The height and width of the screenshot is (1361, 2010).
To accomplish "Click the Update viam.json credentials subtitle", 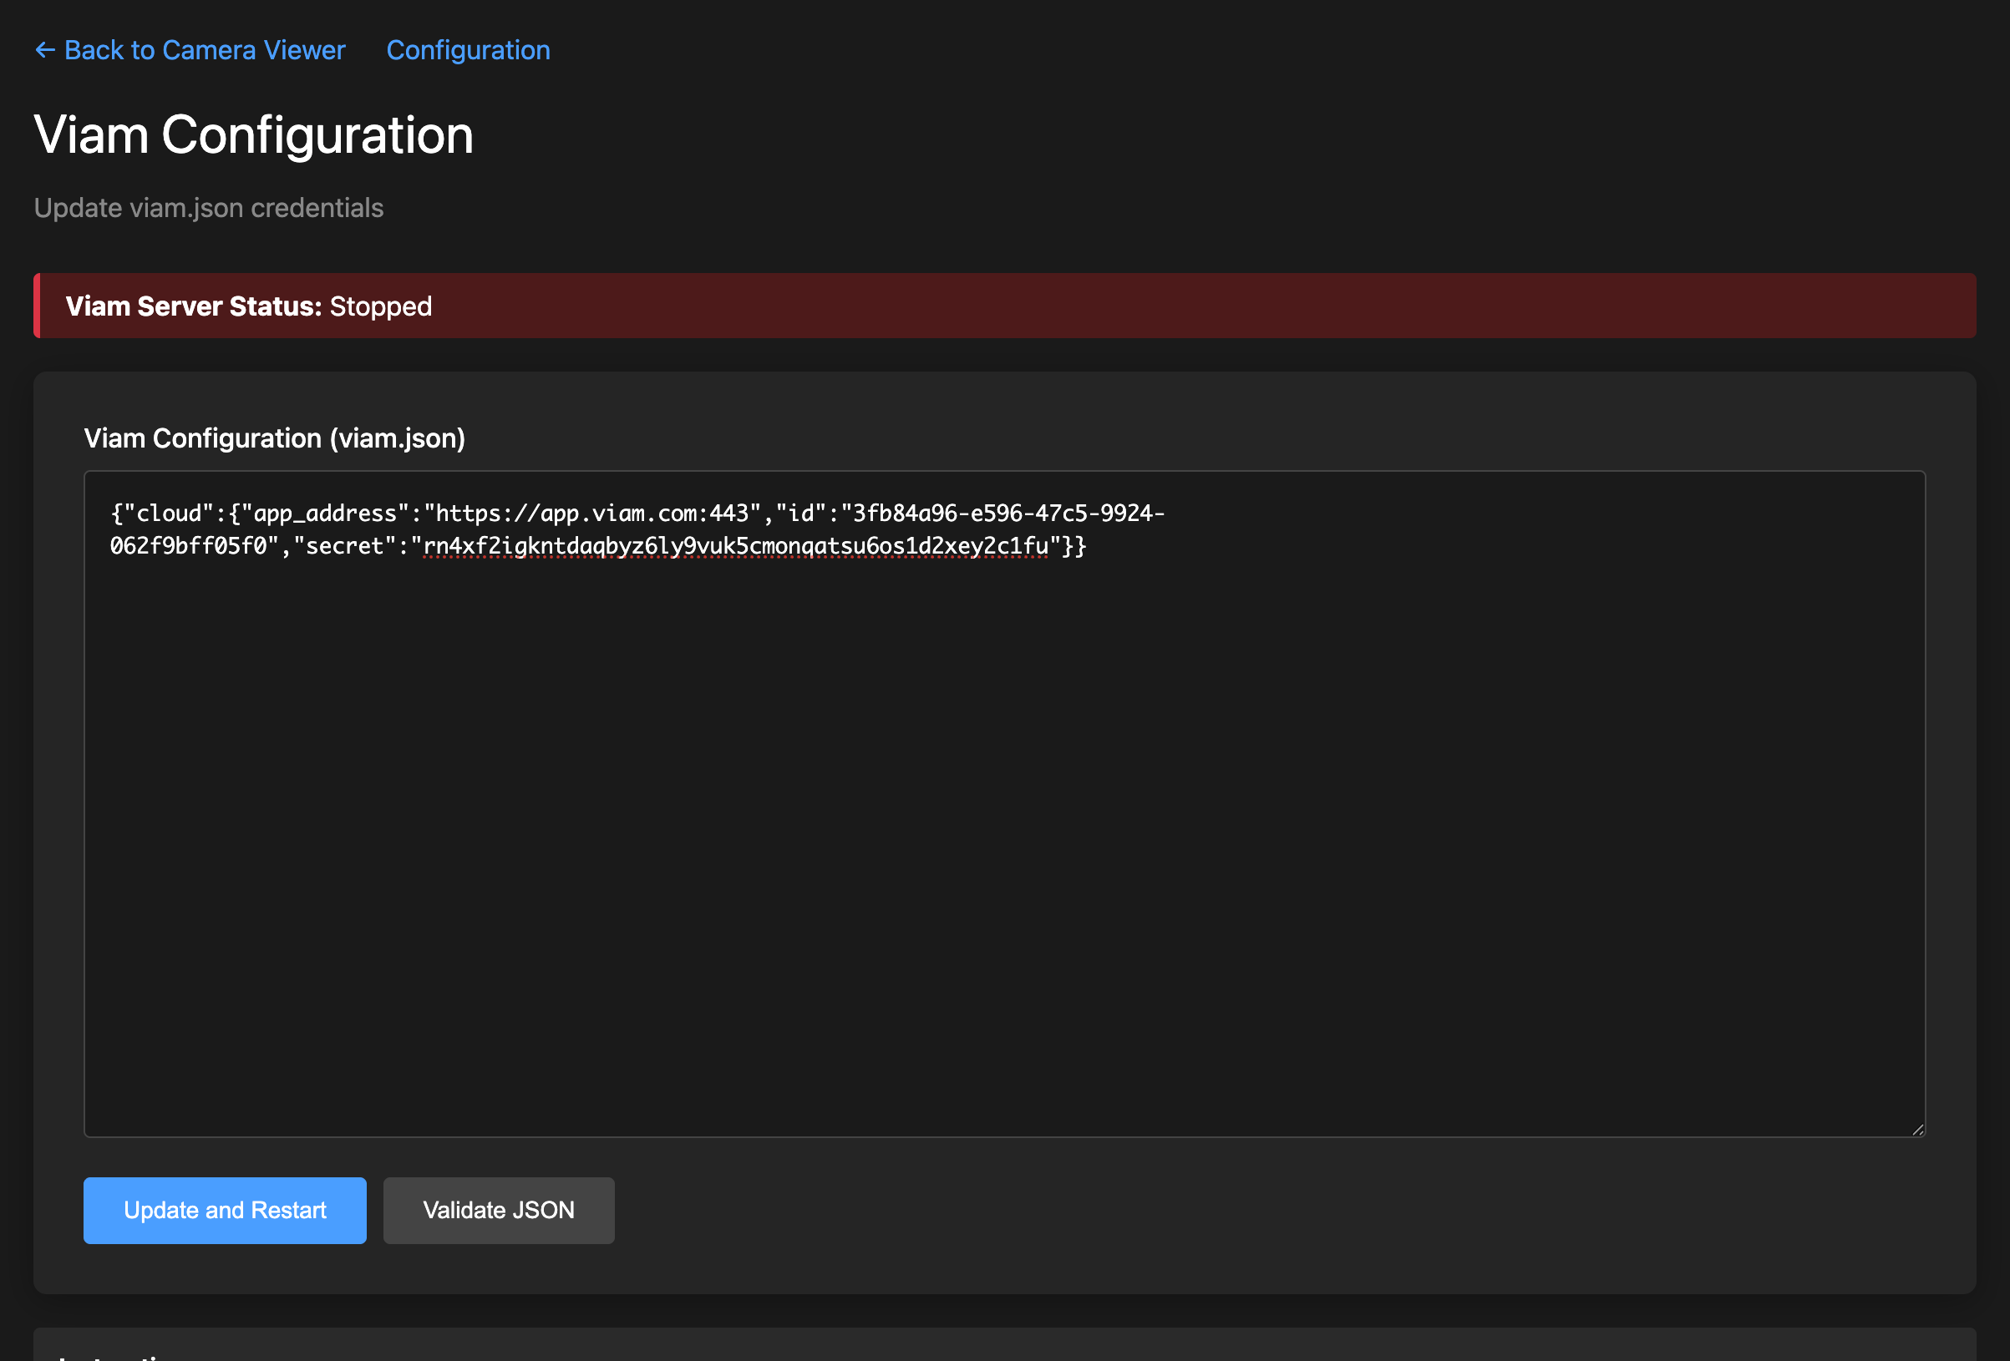I will tap(209, 208).
